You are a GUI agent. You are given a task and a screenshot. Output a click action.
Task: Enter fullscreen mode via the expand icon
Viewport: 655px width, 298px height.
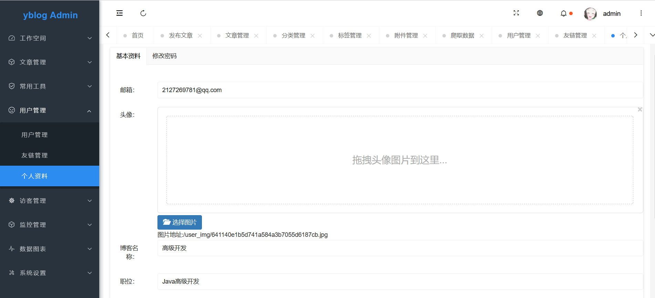[516, 13]
